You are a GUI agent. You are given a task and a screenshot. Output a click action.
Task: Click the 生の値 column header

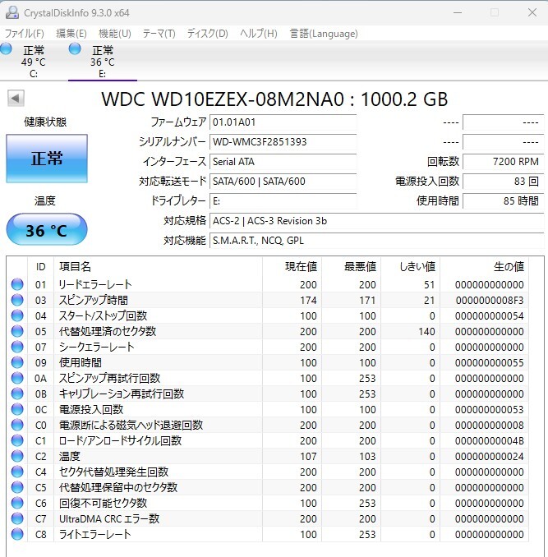pyautogui.click(x=484, y=266)
